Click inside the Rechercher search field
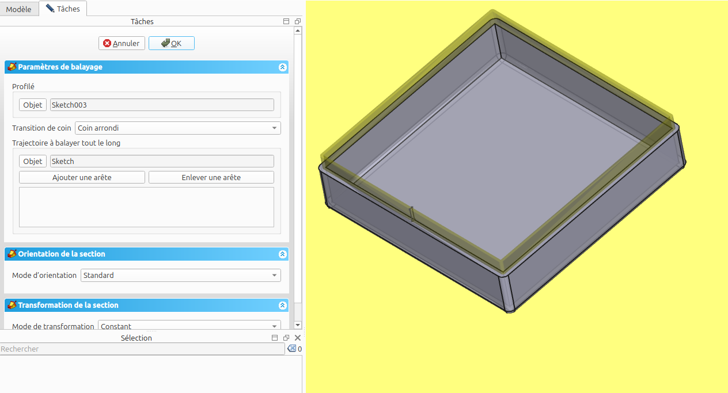 142,349
